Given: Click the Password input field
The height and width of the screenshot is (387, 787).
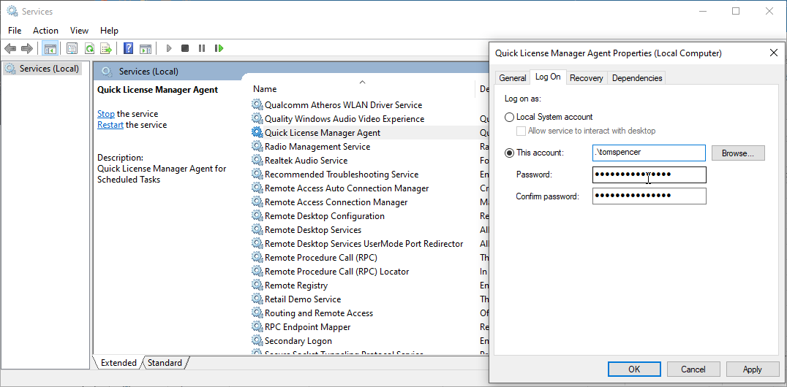Looking at the screenshot, I should click(x=649, y=175).
